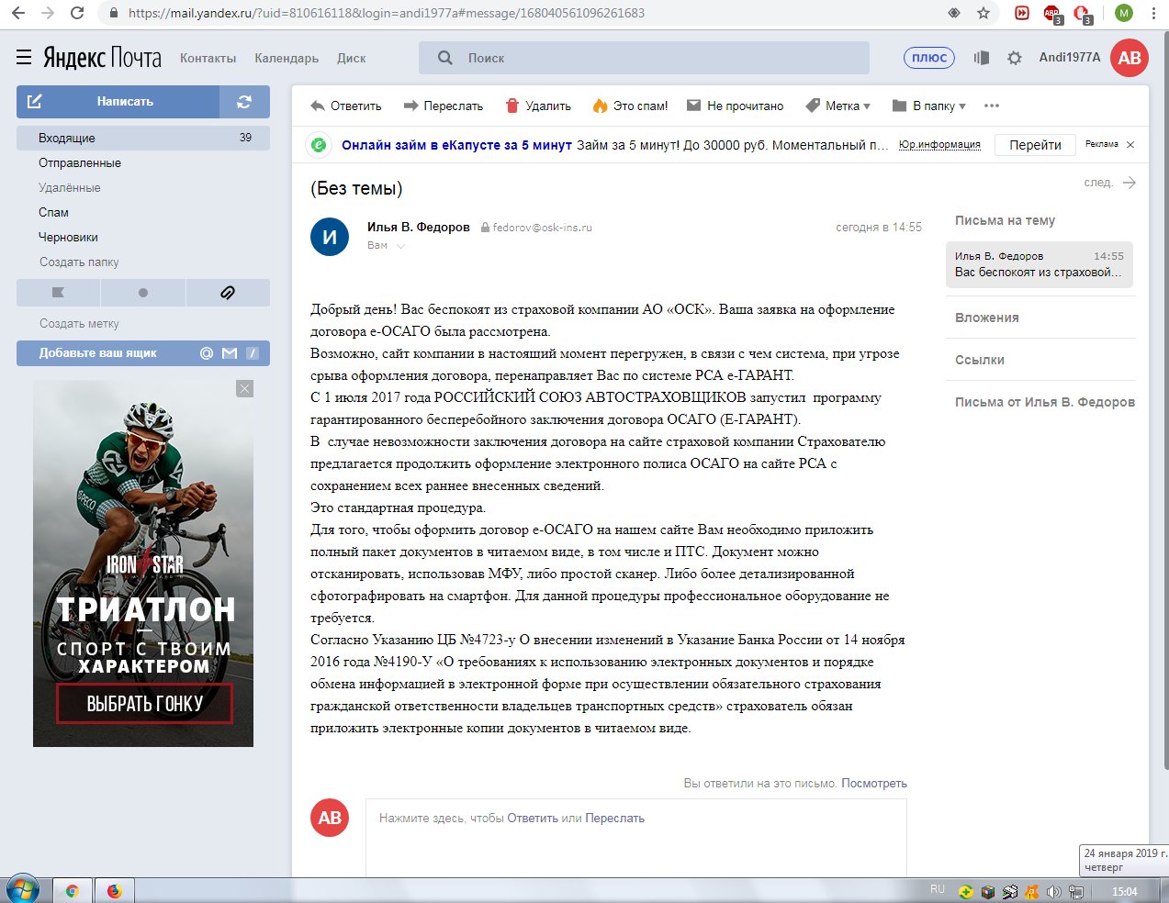Screen dimensions: 1169x903
Task: Open the Отправленные folder
Action: (x=80, y=162)
